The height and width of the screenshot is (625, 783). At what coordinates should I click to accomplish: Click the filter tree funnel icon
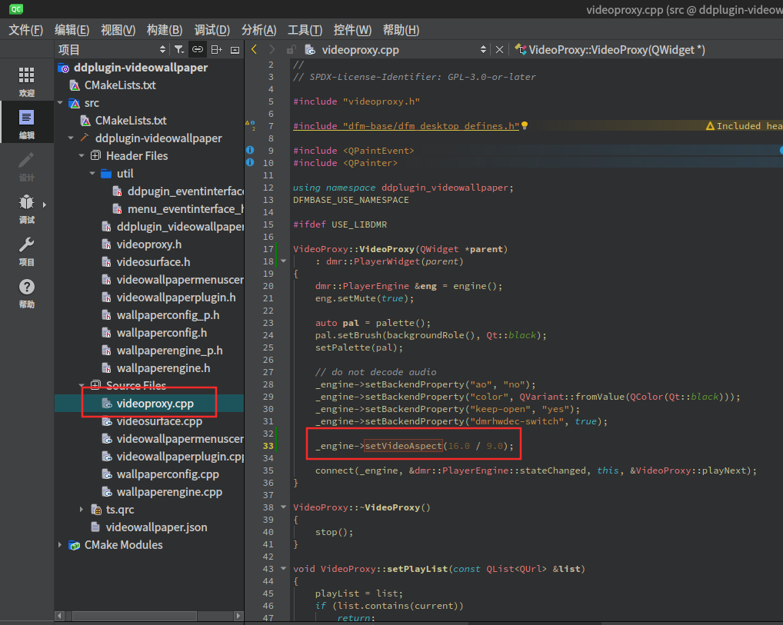178,49
